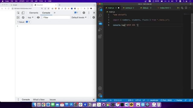193x108 pixels.
Task: Click the master branch status item
Action: 103,100
